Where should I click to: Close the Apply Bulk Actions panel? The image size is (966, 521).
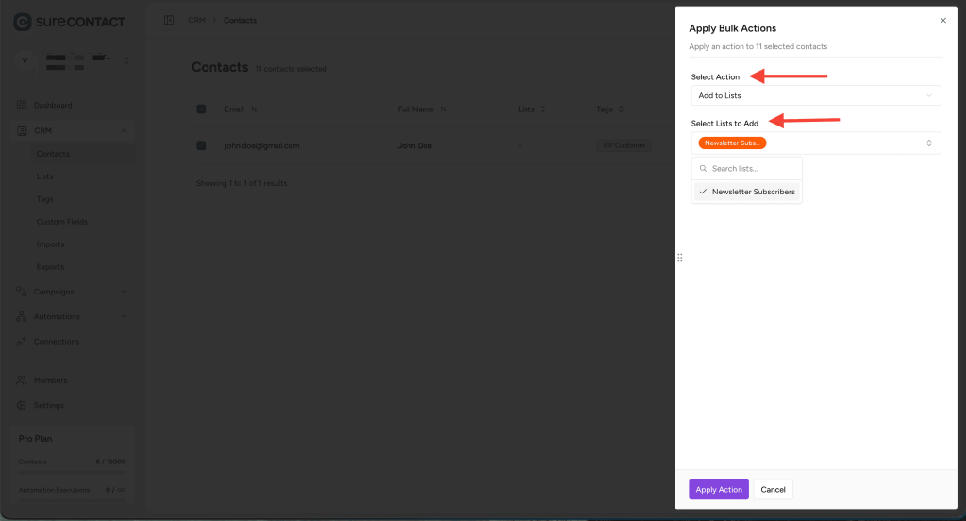tap(943, 20)
